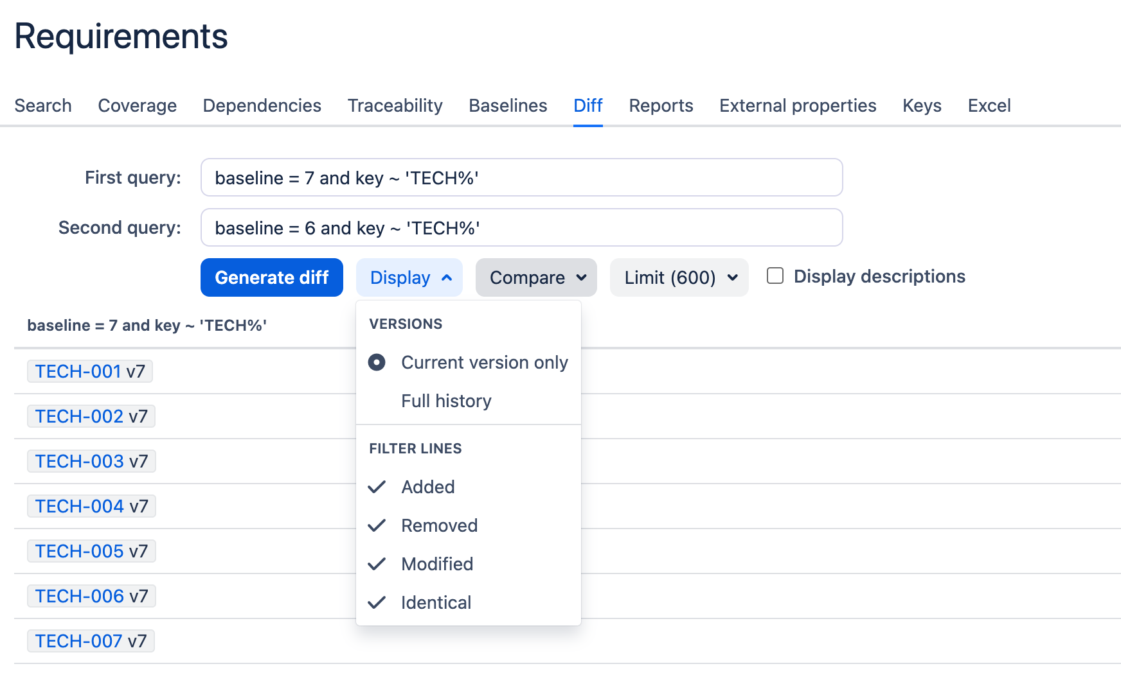This screenshot has width=1121, height=700.
Task: Go to the Coverage tab
Action: [137, 106]
